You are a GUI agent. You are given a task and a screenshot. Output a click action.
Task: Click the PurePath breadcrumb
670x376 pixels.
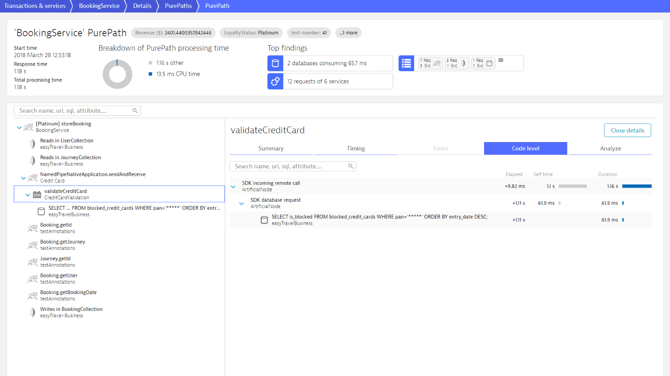click(217, 6)
